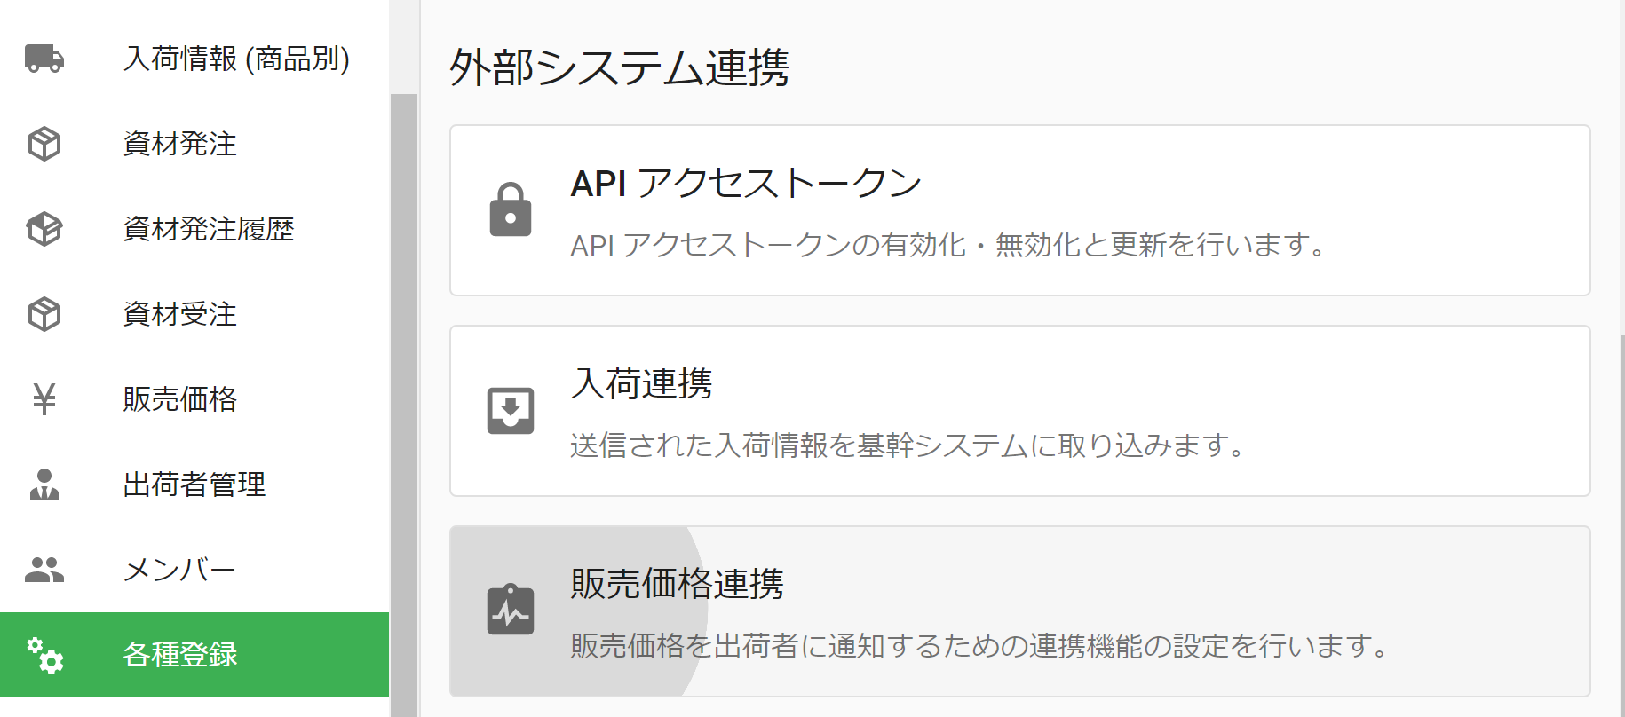The image size is (1625, 717).
Task: Click the yen icon for 販売価格
Action: pos(44,399)
